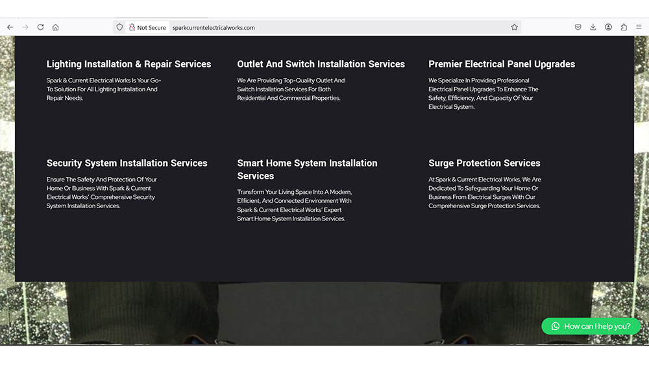Open Lighting Installation & Repair Services heading
The image size is (649, 365).
129,64
